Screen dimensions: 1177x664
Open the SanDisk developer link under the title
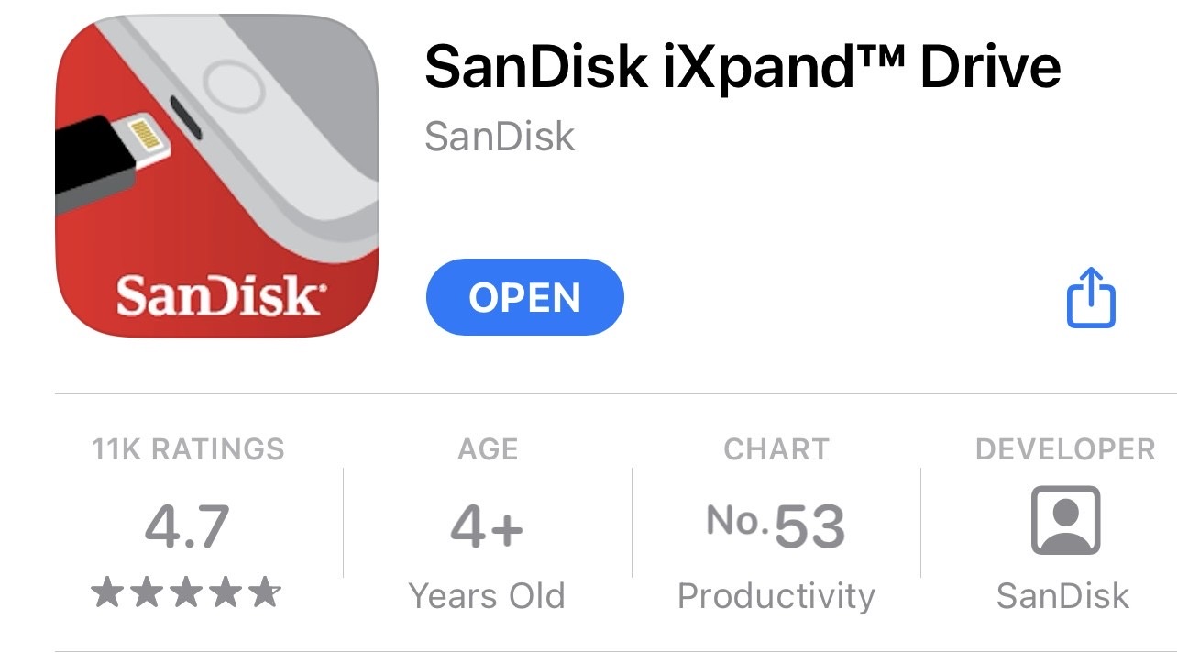coord(500,137)
